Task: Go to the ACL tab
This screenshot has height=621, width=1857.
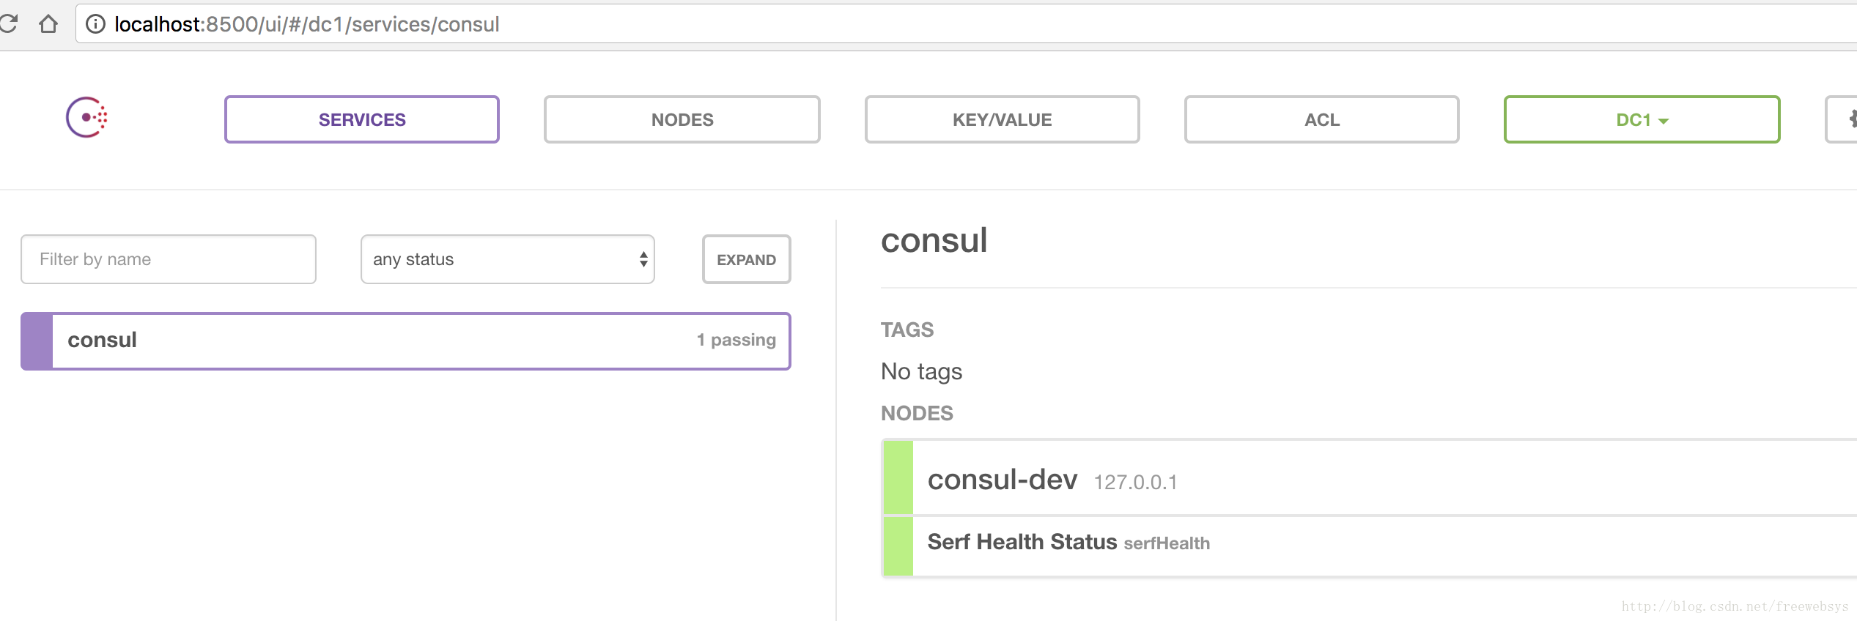Action: pyautogui.click(x=1321, y=119)
